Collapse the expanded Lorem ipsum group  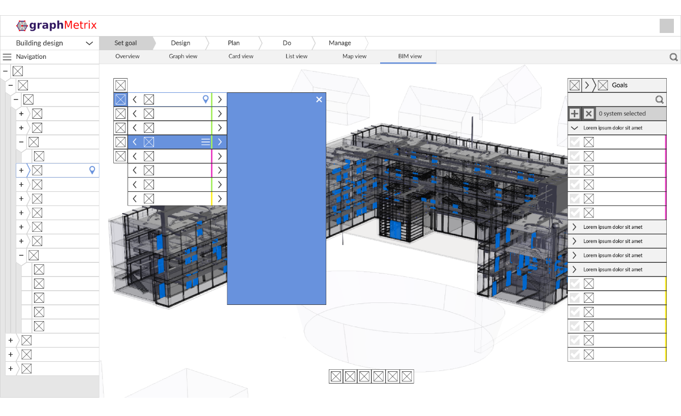tap(575, 128)
